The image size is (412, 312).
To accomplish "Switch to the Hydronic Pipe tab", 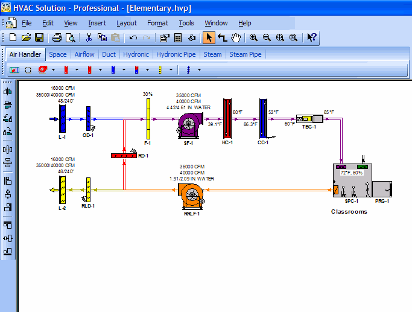I will click(177, 54).
